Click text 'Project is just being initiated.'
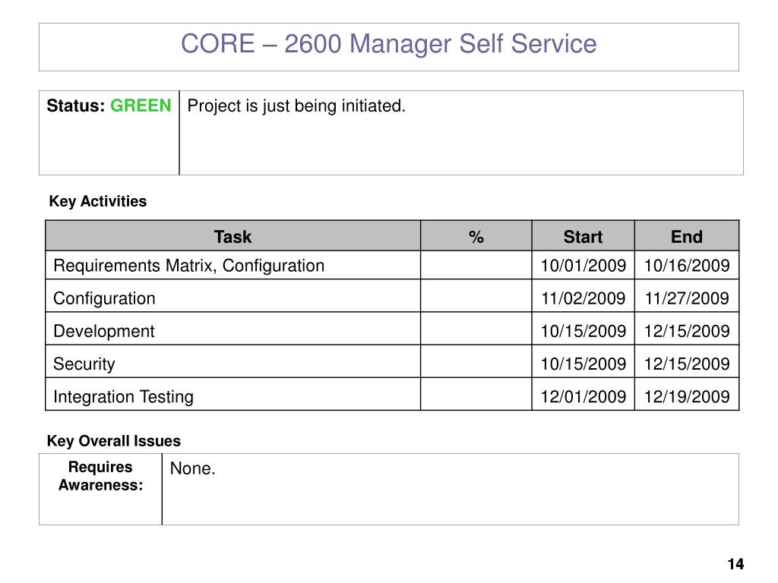778x583 pixels. coord(296,106)
